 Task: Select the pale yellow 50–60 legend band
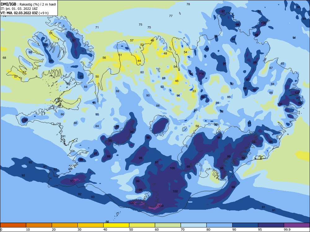[x=142, y=225]
